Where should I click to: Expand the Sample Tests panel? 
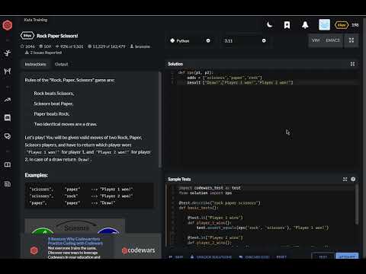point(345,180)
